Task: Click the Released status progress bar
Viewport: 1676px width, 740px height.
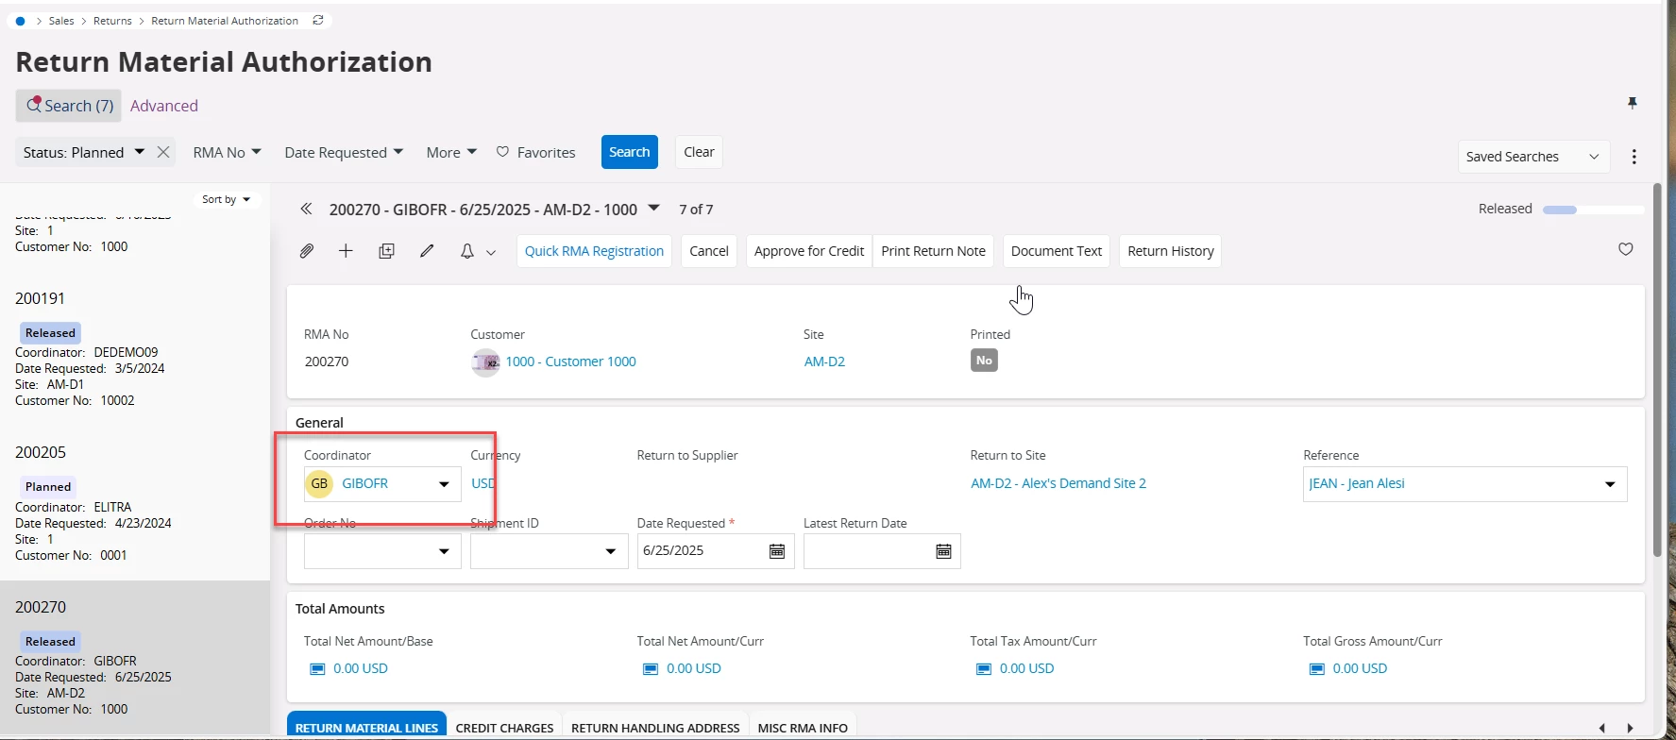Action: [1593, 210]
